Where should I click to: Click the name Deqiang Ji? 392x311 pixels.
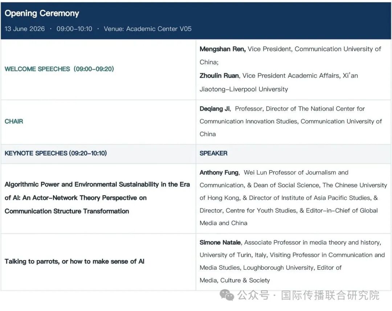pyautogui.click(x=215, y=109)
